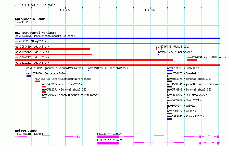Select nsv4739389 (Quan2021) label

pyautogui.click(x=183, y=68)
